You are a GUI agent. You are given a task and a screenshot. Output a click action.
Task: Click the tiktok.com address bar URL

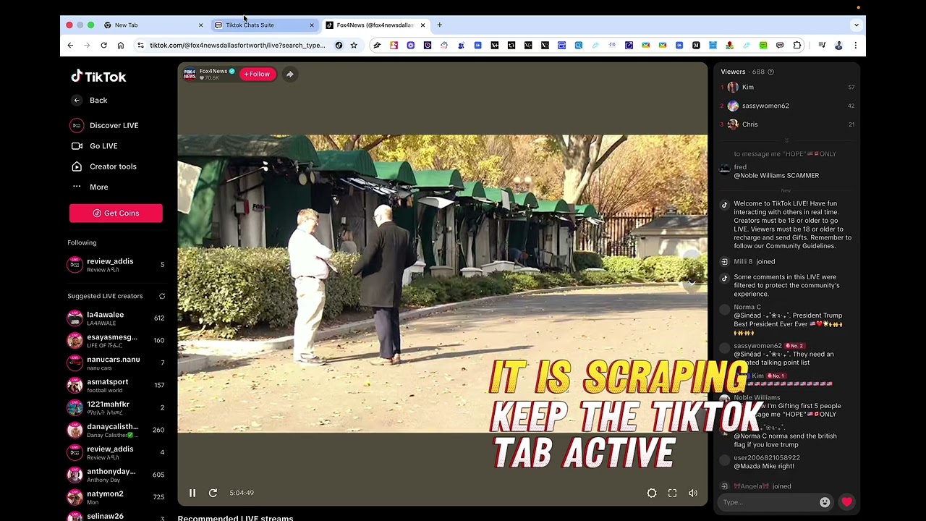(237, 46)
